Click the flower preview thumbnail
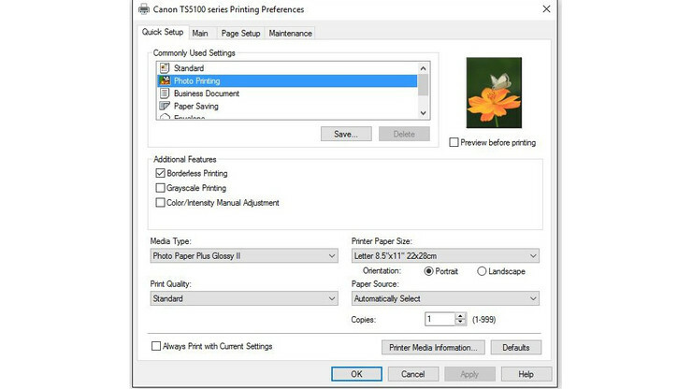 [494, 93]
